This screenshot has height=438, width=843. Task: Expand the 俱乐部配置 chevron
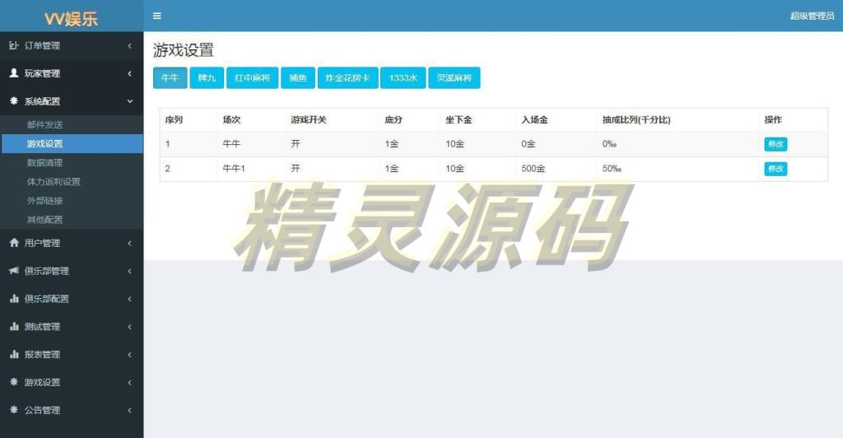[129, 299]
